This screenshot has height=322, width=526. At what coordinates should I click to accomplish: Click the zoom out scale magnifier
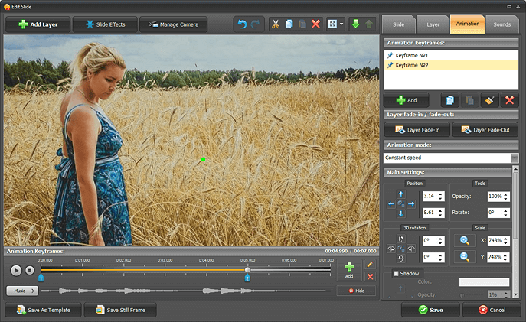[x=465, y=257]
